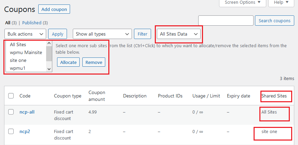Check the box for coupon ncp-all
The height and width of the screenshot is (145, 298).
click(11, 112)
